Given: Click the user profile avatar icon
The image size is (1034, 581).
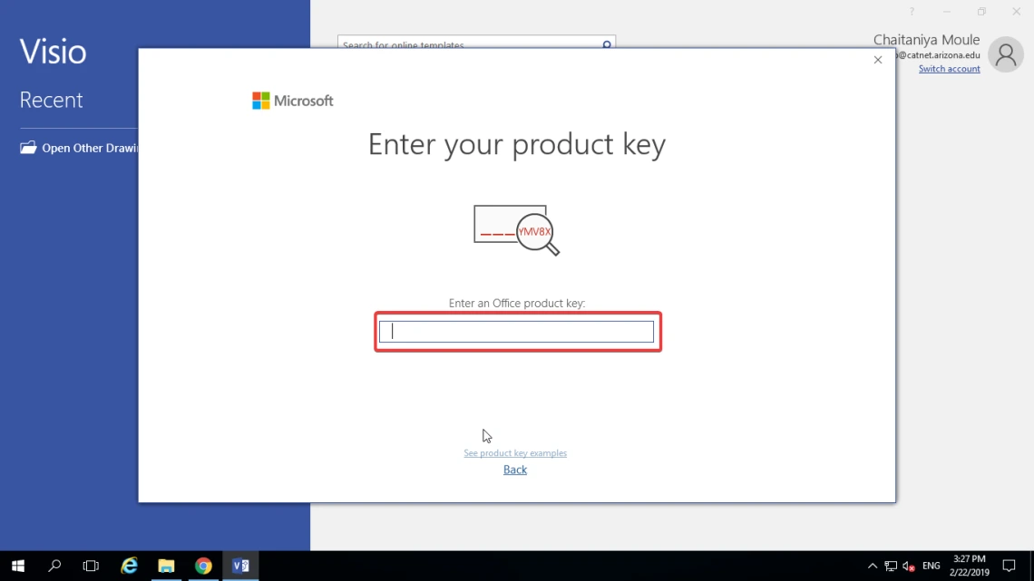Looking at the screenshot, I should (x=1006, y=54).
